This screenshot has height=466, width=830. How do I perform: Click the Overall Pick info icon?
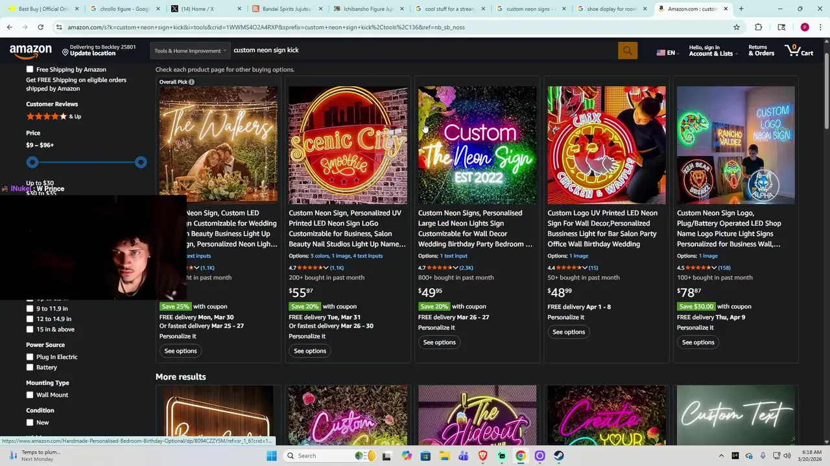pyautogui.click(x=191, y=82)
